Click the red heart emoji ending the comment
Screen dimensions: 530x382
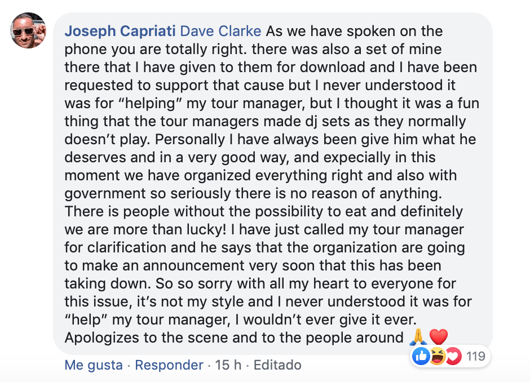tap(439, 337)
